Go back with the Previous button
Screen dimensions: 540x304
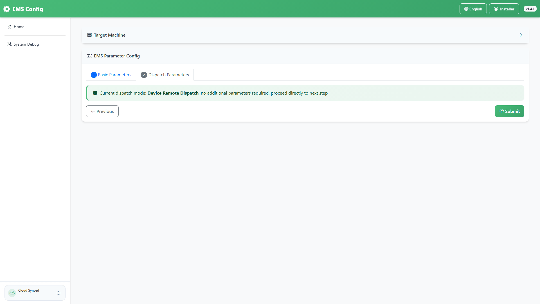pyautogui.click(x=102, y=111)
